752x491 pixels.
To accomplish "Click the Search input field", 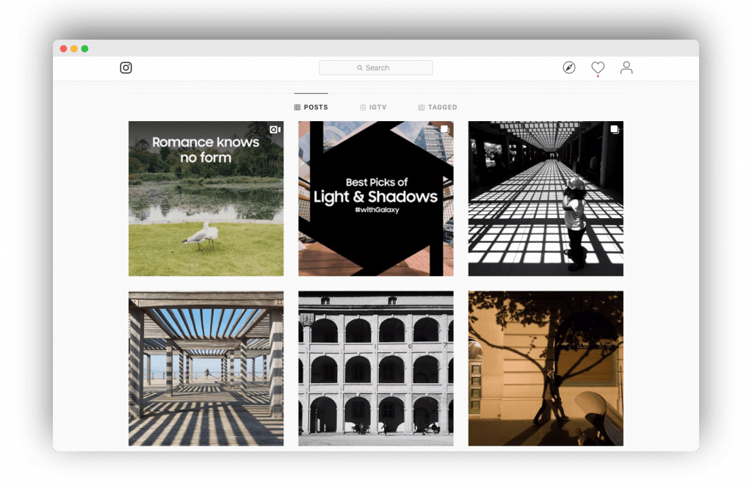I will pos(375,68).
